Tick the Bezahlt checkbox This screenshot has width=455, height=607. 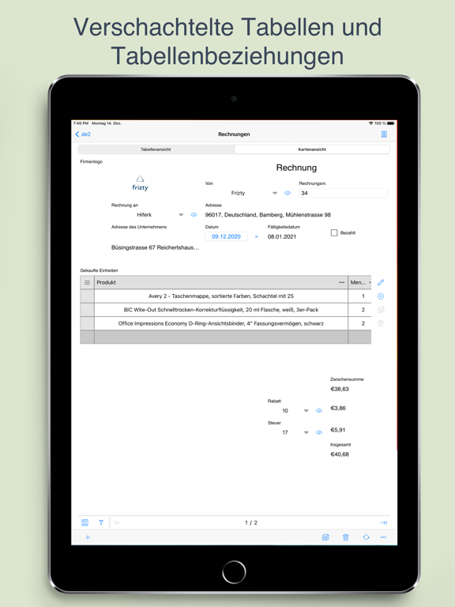[x=334, y=232]
